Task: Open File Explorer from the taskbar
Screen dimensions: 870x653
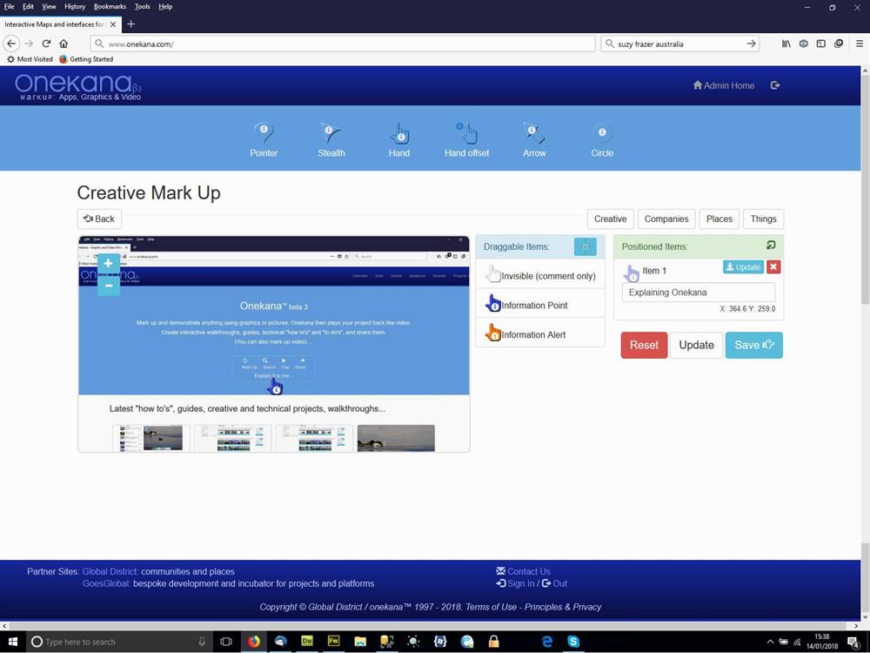Action: [x=360, y=642]
